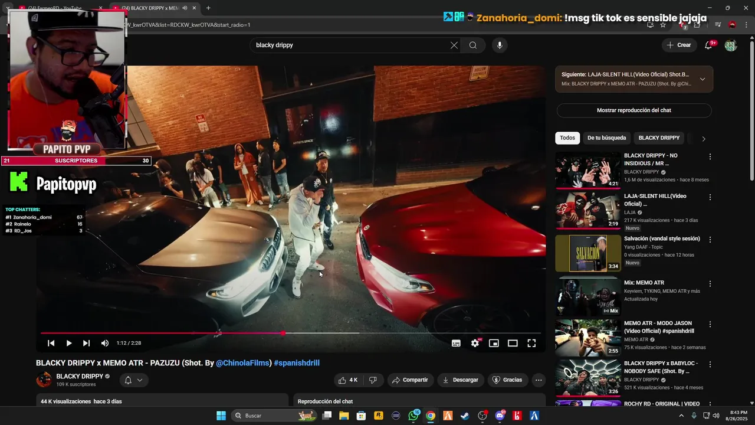755x425 pixels.
Task: Open more actions three-dot menu under the video
Action: 538,380
